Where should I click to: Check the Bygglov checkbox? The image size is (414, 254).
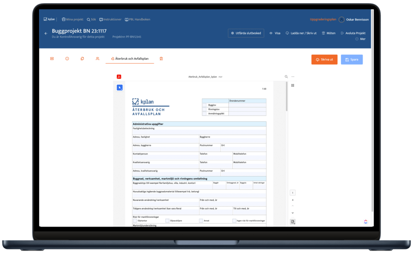coord(204,105)
